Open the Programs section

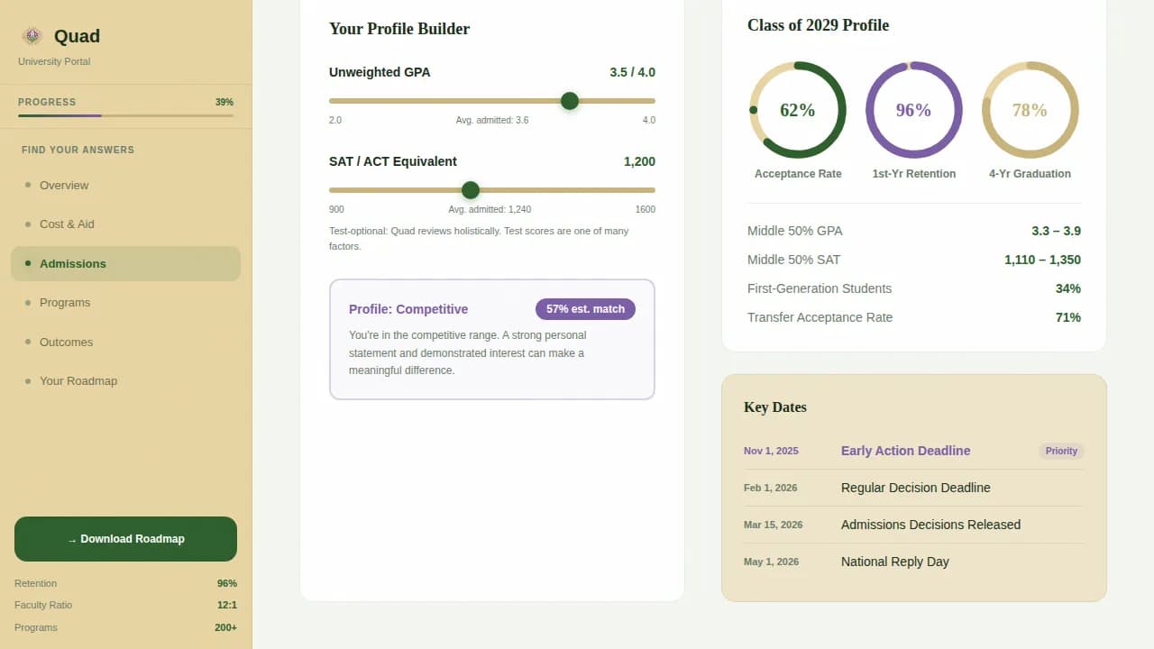pyautogui.click(x=65, y=303)
